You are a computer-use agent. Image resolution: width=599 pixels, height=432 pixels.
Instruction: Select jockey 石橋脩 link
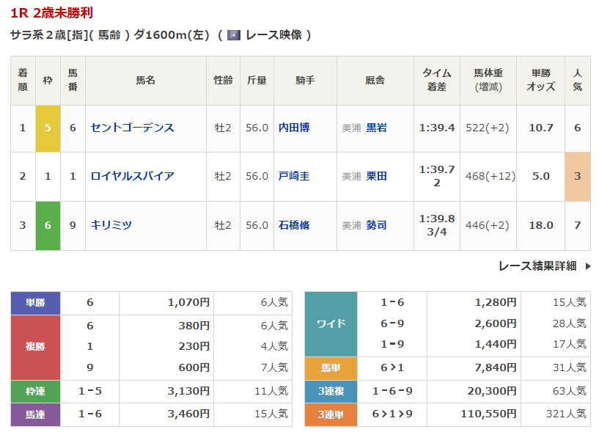pos(294,225)
